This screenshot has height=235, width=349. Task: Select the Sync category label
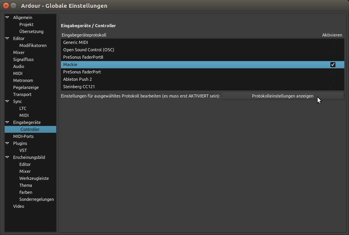pyautogui.click(x=17, y=101)
